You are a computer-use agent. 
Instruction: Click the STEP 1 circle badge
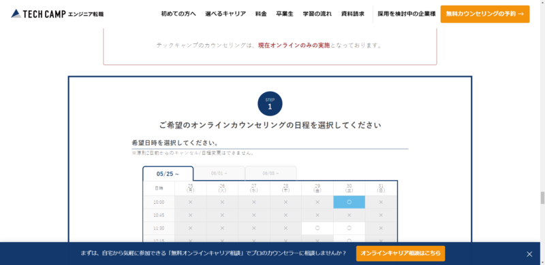tap(270, 103)
